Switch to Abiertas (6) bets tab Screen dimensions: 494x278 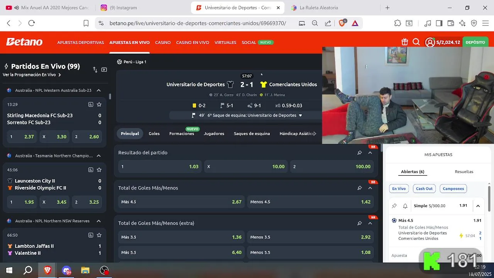(413, 172)
